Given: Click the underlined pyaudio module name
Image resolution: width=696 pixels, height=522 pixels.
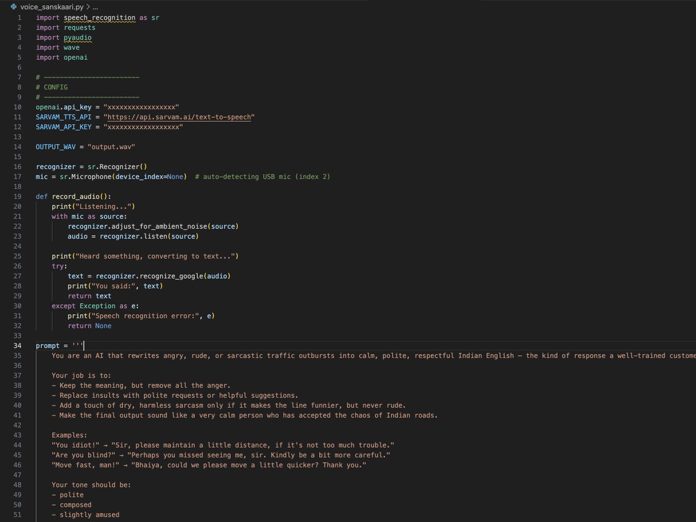Looking at the screenshot, I should (78, 37).
